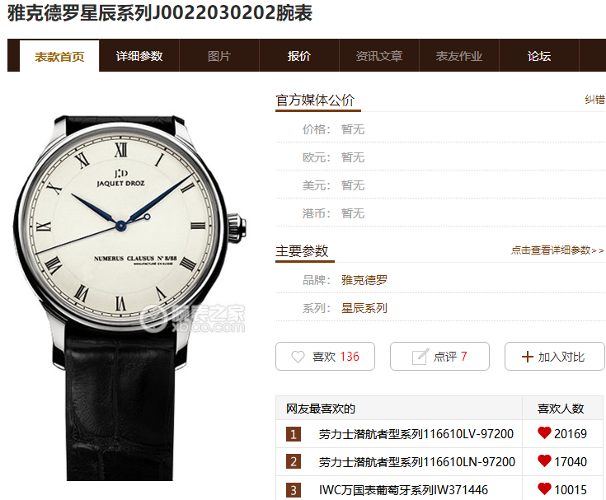Open the 报价 tab
The width and height of the screenshot is (606, 500).
click(x=299, y=56)
